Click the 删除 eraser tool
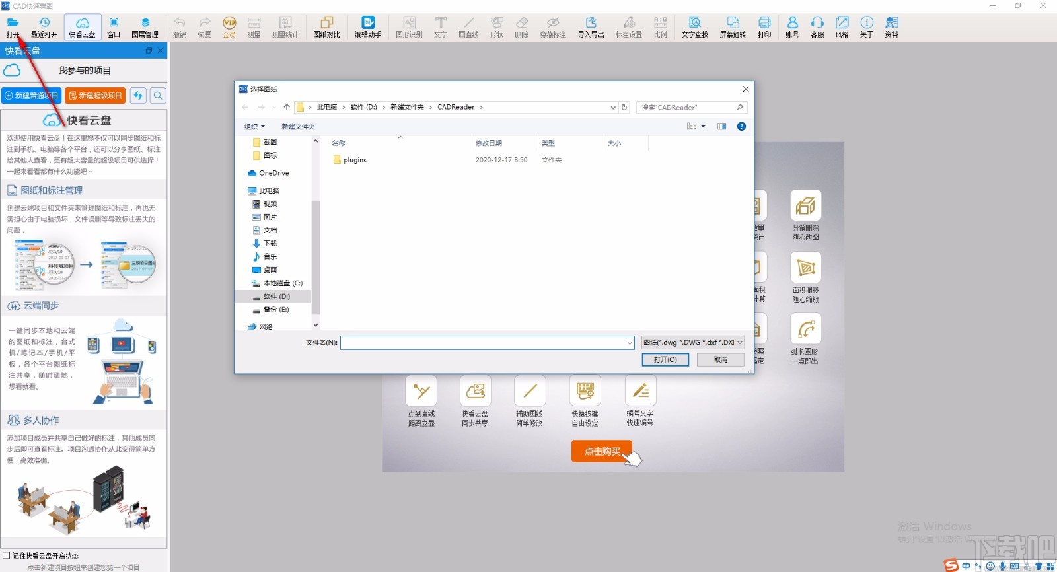The height and width of the screenshot is (572, 1057). click(x=521, y=26)
